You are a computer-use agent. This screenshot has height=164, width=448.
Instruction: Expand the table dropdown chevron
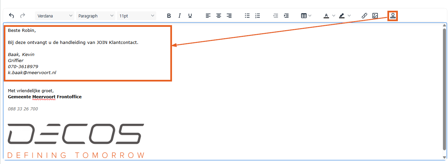point(310,16)
